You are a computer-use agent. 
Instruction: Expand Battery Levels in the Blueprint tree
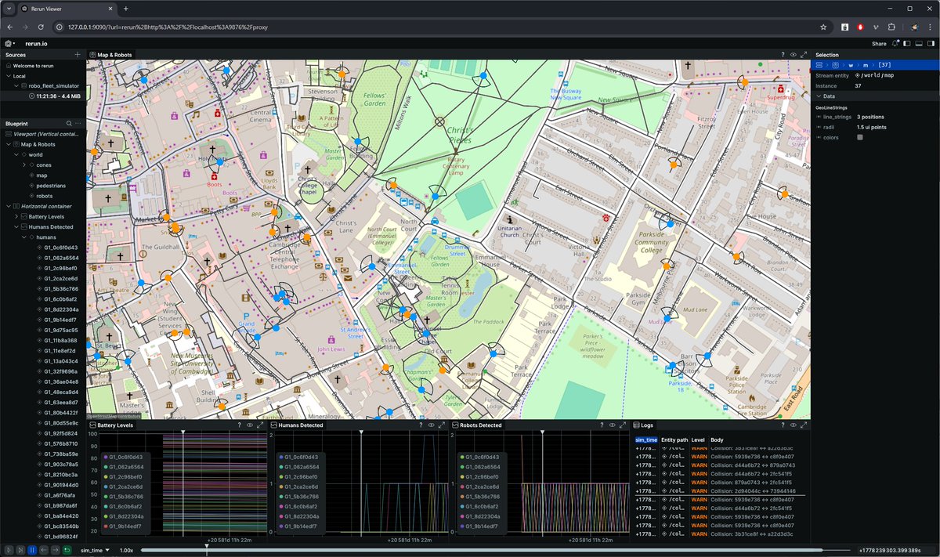[x=16, y=216]
